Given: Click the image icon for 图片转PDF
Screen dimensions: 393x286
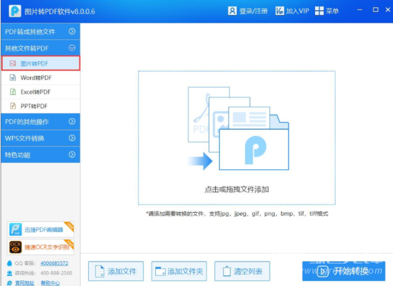Looking at the screenshot, I should pos(13,63).
